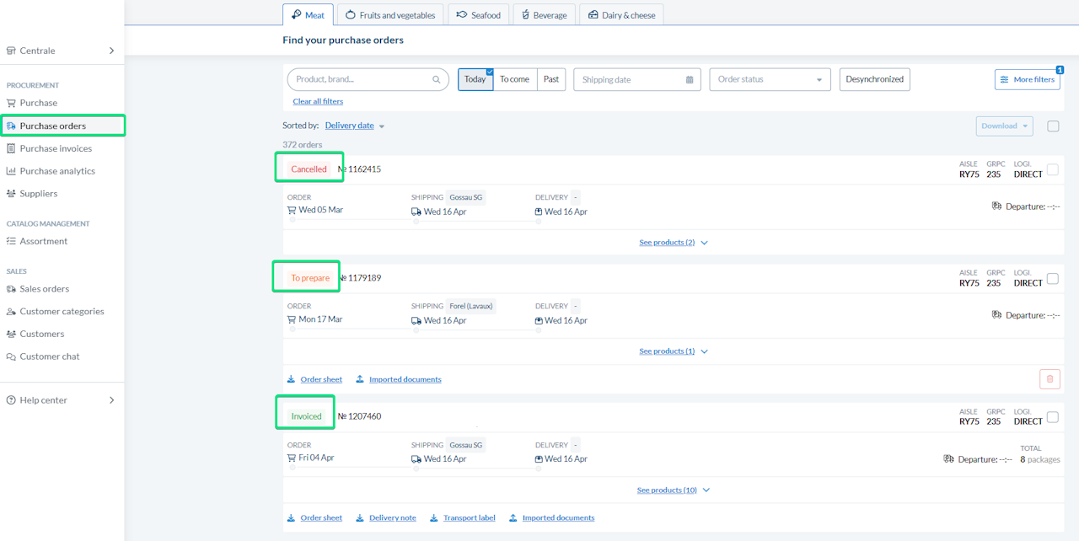Open the Shipping date field
Image resolution: width=1079 pixels, height=541 pixels.
click(637, 79)
